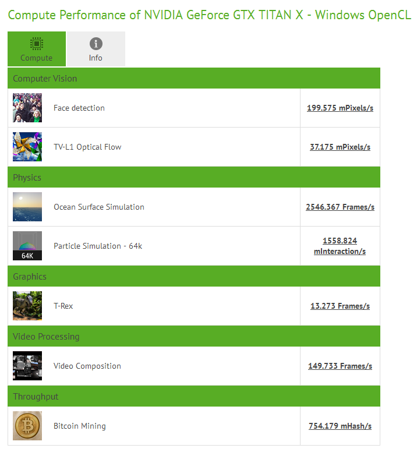417x452 pixels.
Task: Open the 1558.824 mInteraction/s score link
Action: [340, 246]
